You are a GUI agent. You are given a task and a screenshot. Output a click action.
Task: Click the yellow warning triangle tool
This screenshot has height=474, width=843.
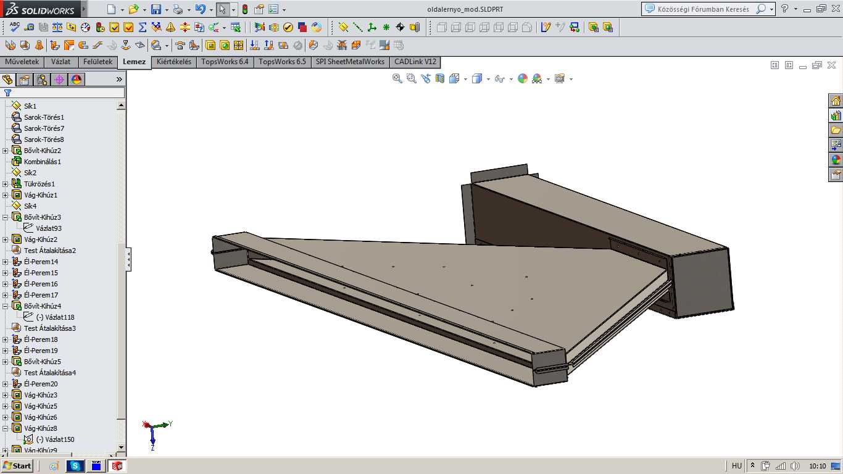pos(171,27)
